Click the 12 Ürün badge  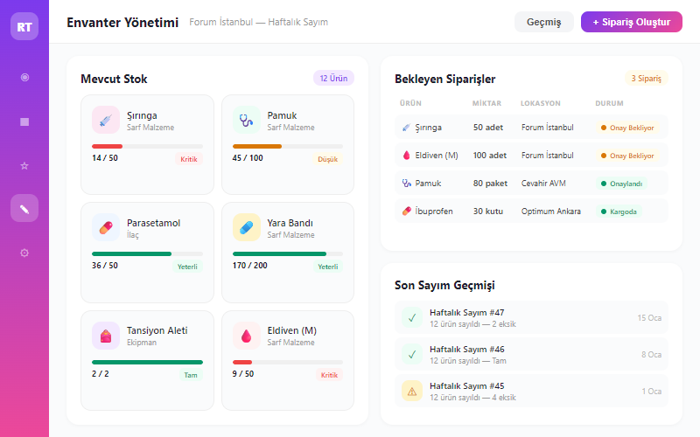[x=333, y=78]
